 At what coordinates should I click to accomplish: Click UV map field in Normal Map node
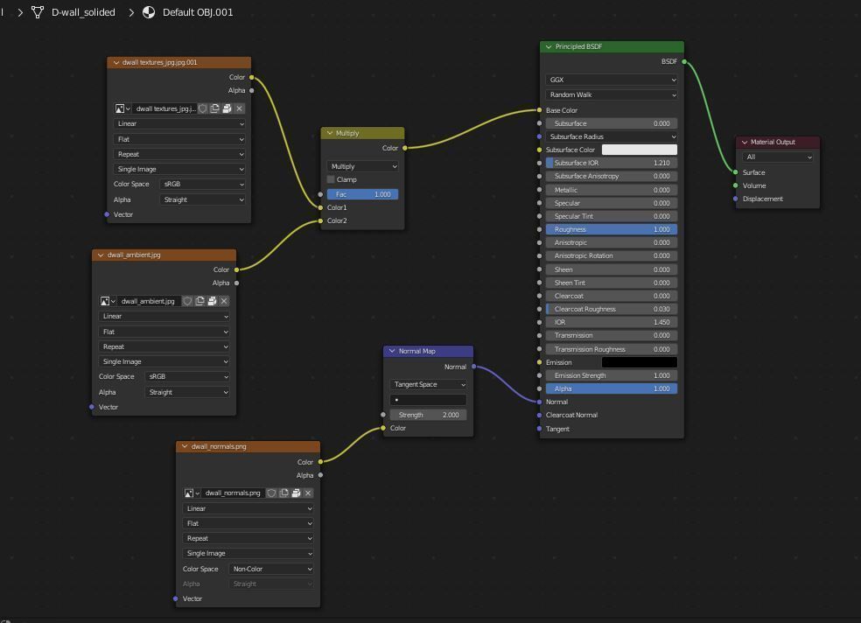coord(428,400)
